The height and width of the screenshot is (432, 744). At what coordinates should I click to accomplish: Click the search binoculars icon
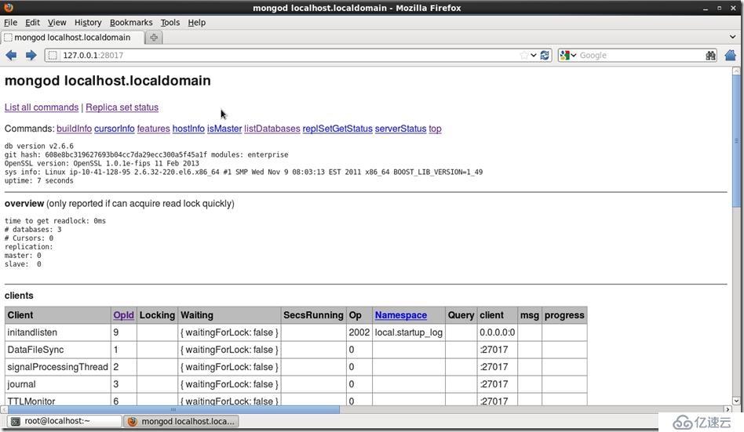[x=710, y=56]
